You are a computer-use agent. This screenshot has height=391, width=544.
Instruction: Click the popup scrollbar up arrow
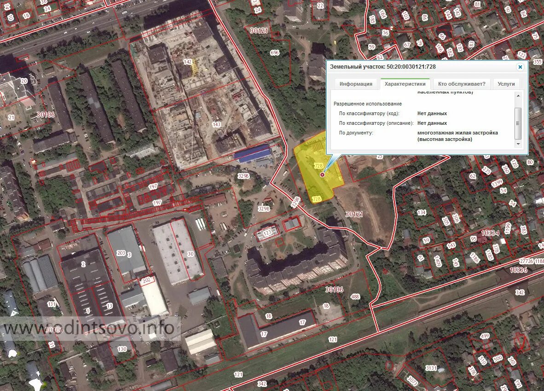tap(518, 96)
